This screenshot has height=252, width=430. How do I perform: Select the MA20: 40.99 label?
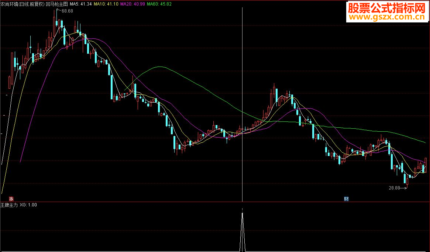133,4
